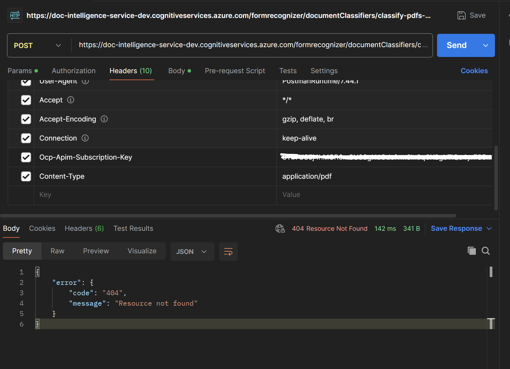
Task: Expand the Send button options arrow
Action: (x=486, y=45)
